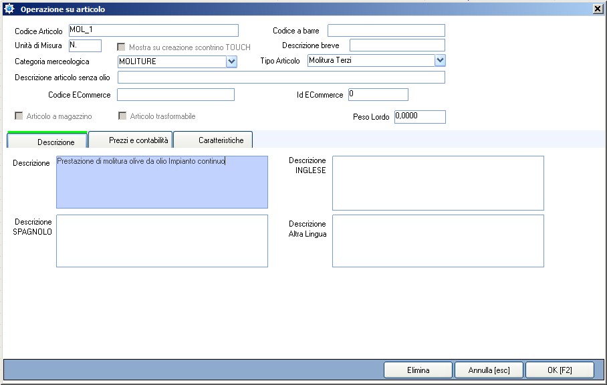Screen dimensions: 607x385
Task: Focus the Codice Articolo field
Action: [x=153, y=30]
